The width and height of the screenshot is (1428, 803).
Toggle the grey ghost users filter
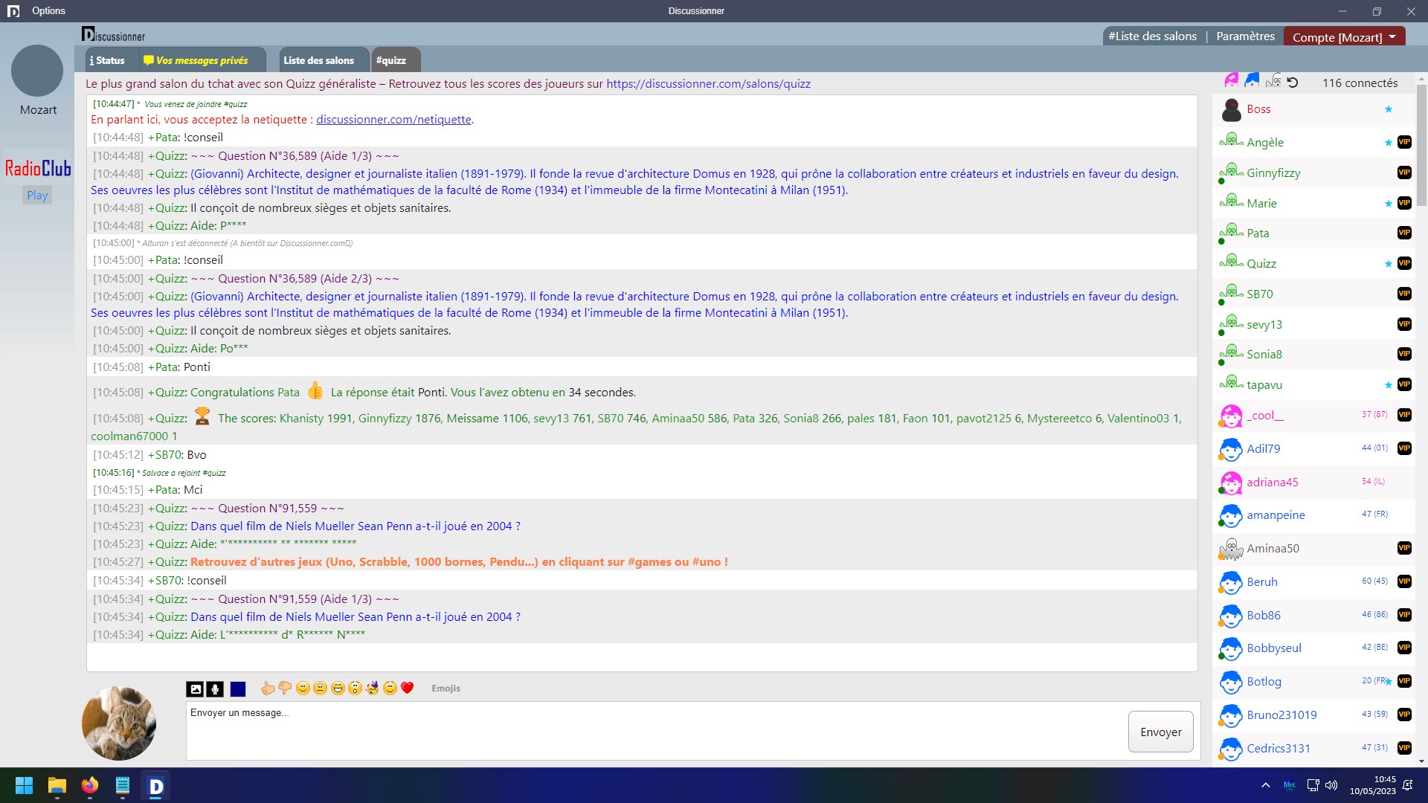(1273, 80)
